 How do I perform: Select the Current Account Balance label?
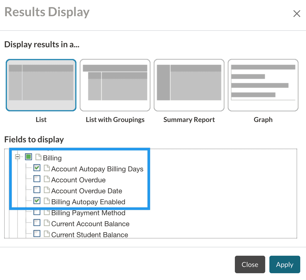(x=90, y=224)
